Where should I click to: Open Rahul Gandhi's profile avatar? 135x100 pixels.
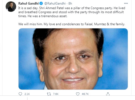(11, 6)
